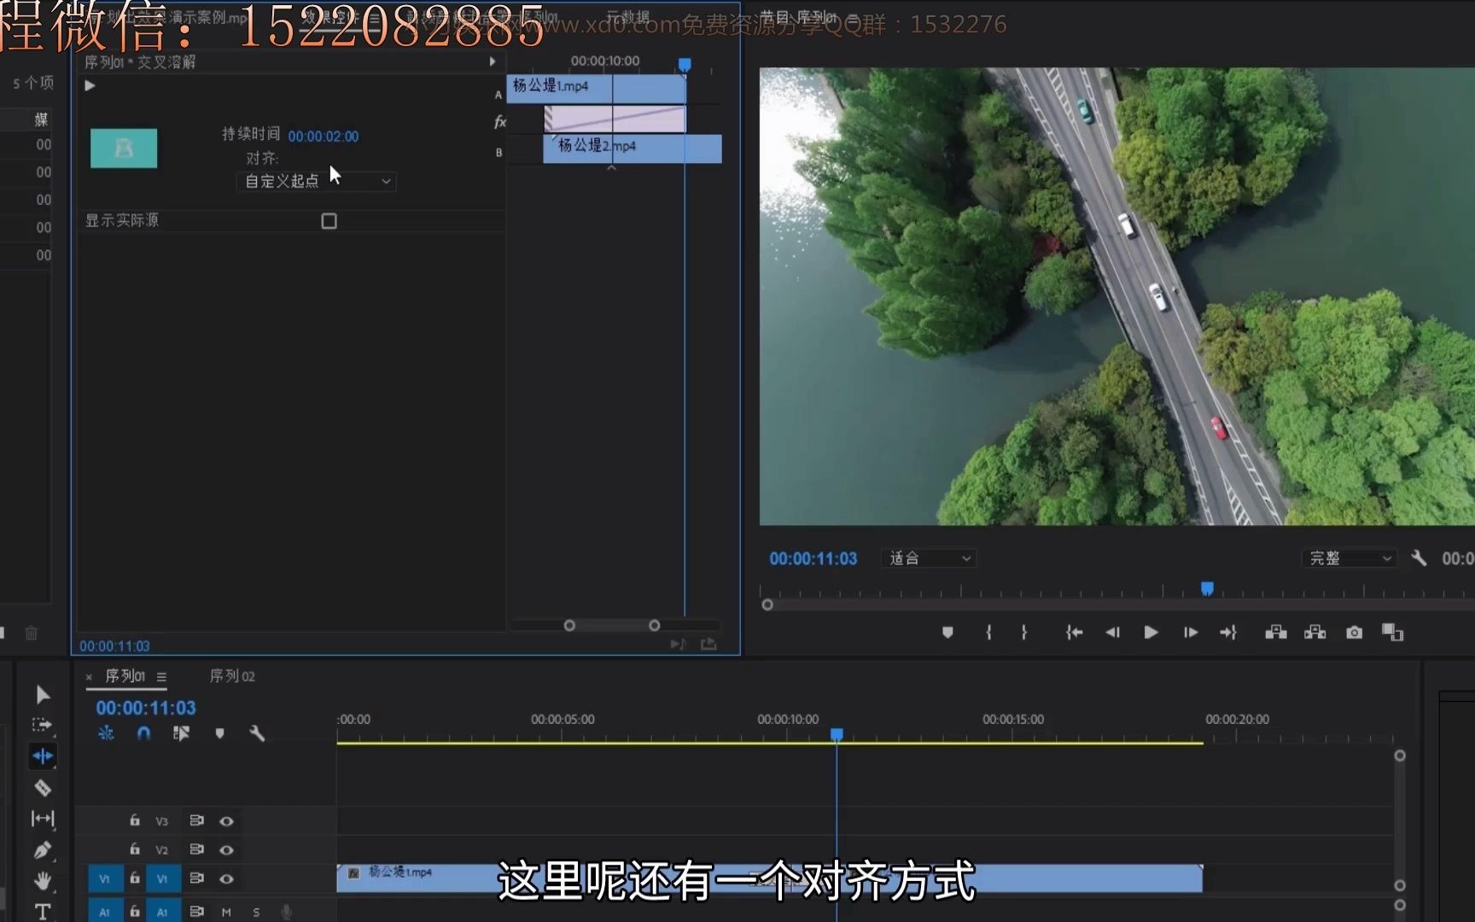This screenshot has width=1475, height=922.
Task: Open the 适合 zoom level dropdown
Action: pyautogui.click(x=930, y=558)
